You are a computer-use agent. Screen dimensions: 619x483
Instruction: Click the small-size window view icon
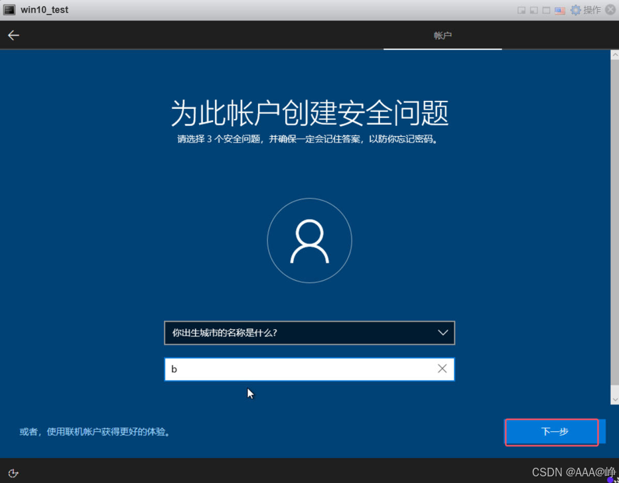click(x=521, y=10)
